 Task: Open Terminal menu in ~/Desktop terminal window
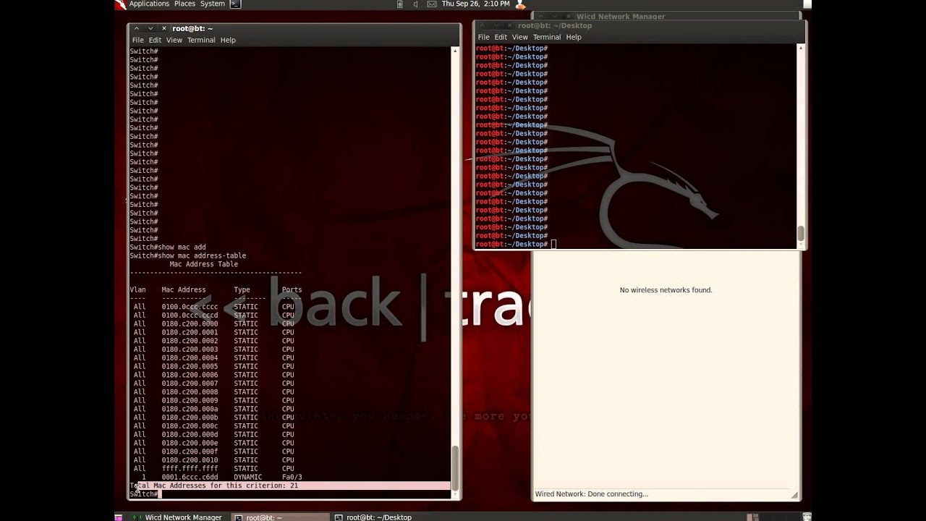pyautogui.click(x=547, y=38)
